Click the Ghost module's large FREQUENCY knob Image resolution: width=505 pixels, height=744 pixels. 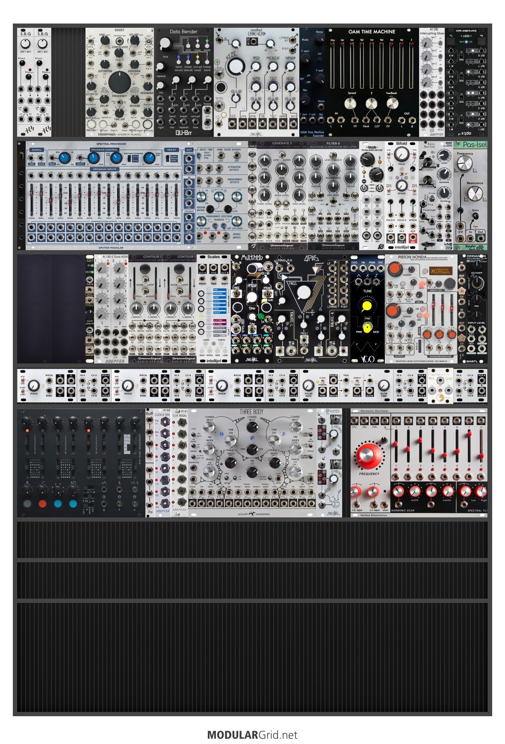(x=119, y=83)
